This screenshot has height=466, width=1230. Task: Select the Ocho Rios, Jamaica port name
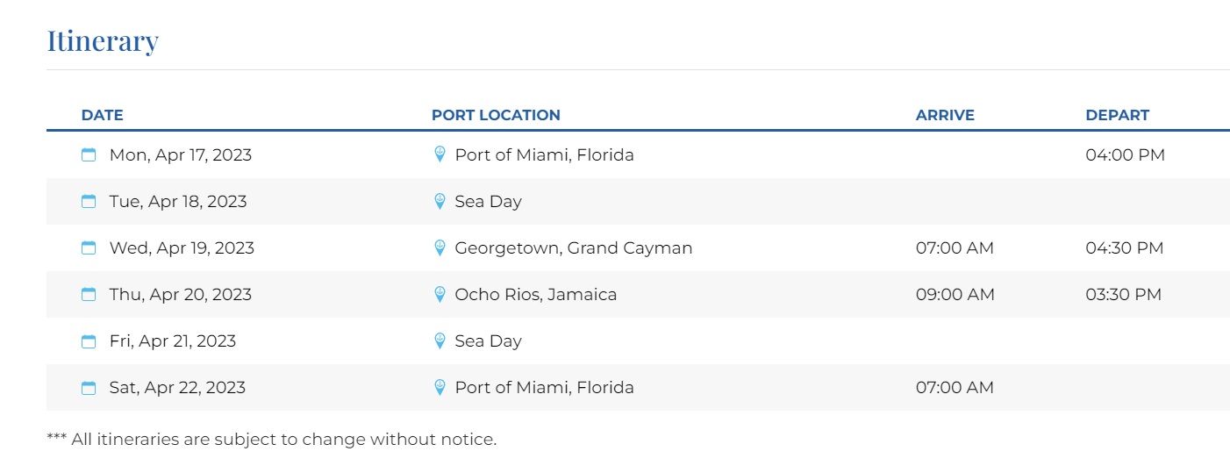pyautogui.click(x=535, y=295)
